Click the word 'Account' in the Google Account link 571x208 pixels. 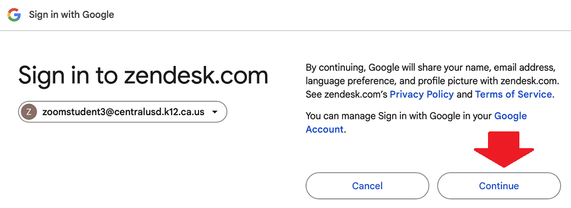pyautogui.click(x=324, y=129)
